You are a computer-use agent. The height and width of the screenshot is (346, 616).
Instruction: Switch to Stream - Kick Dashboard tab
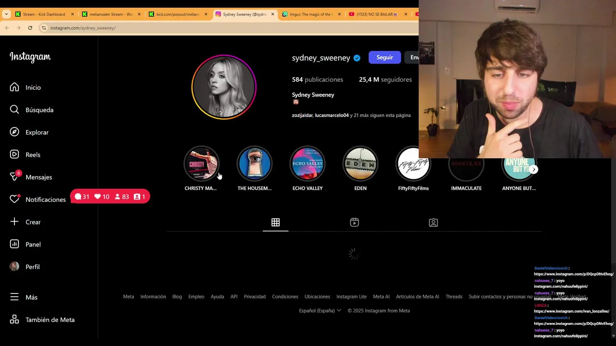(43, 14)
